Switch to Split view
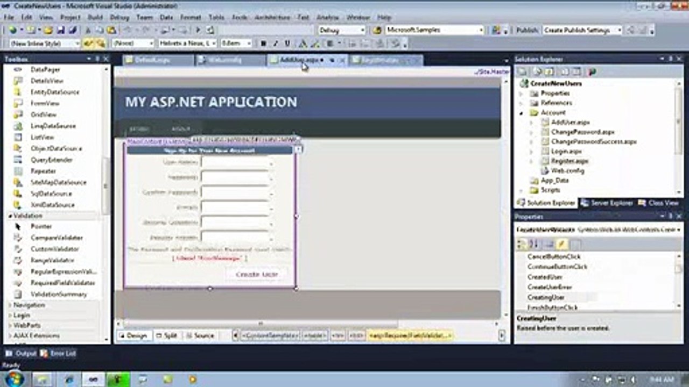The height and width of the screenshot is (387, 689). (x=166, y=335)
